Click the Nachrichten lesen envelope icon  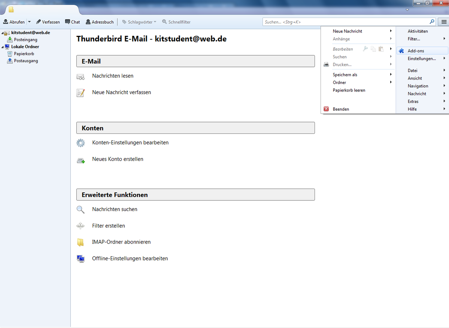81,77
